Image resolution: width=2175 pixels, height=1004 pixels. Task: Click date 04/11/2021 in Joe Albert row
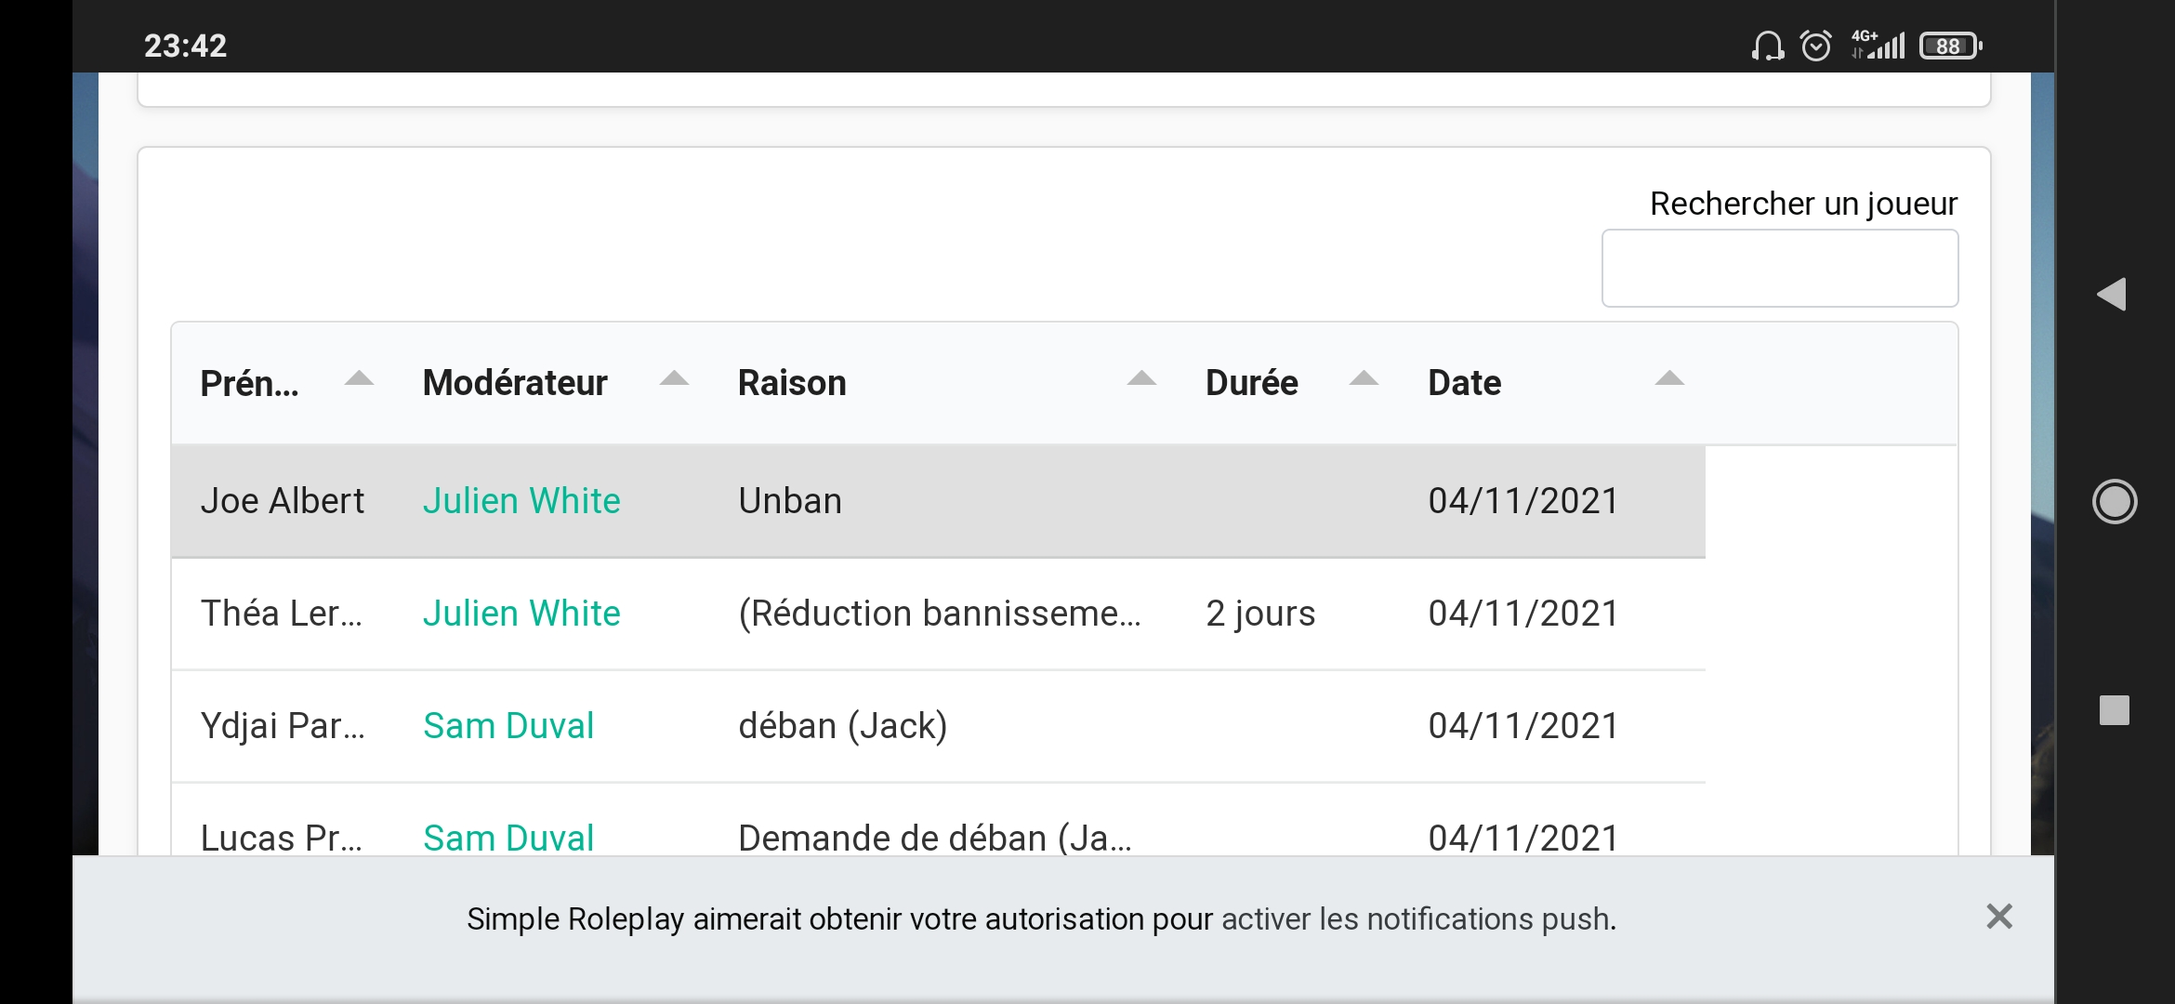[x=1523, y=501]
